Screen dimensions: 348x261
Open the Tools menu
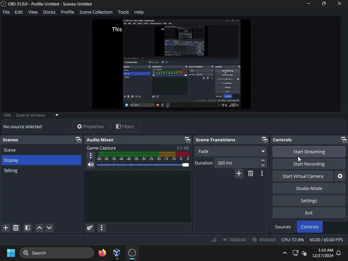[x=123, y=12]
